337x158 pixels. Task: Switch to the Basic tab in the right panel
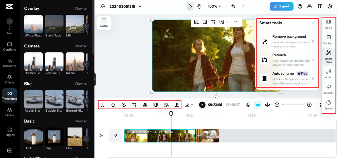pyautogui.click(x=329, y=24)
